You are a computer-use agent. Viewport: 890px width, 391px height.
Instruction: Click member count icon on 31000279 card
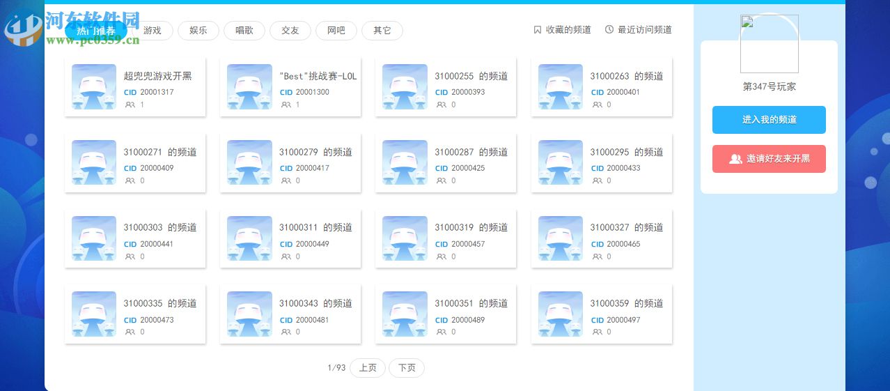point(286,181)
